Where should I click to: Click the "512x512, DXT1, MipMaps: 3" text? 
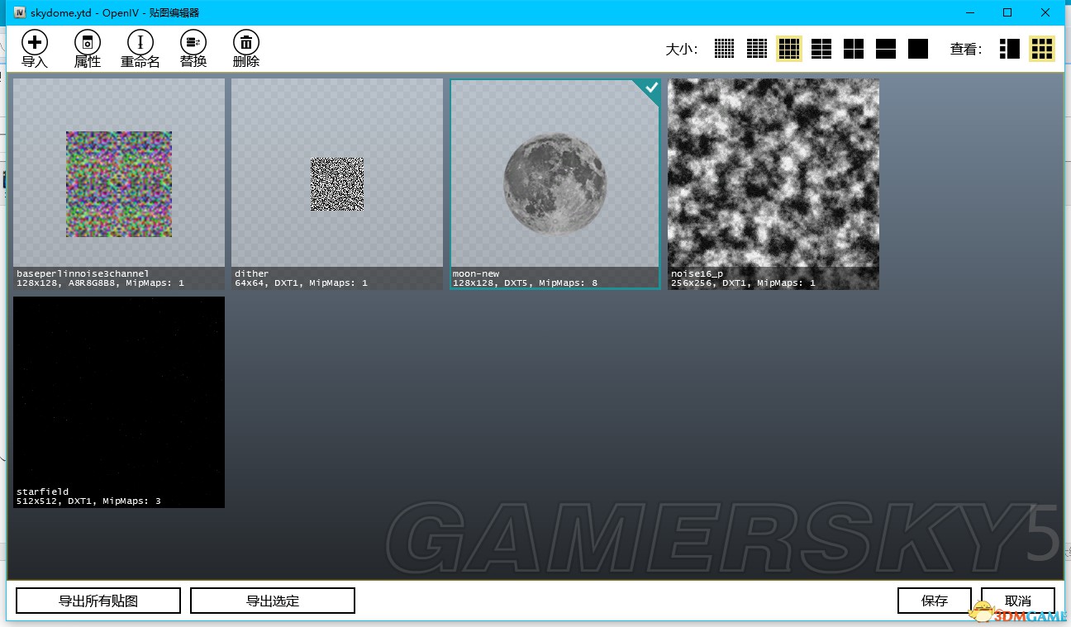click(x=88, y=501)
